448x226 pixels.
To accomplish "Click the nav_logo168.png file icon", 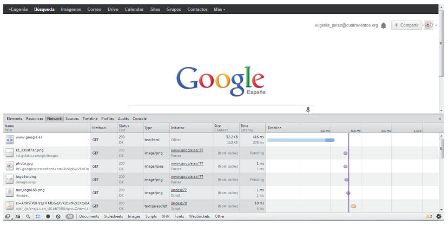I will point(9,192).
